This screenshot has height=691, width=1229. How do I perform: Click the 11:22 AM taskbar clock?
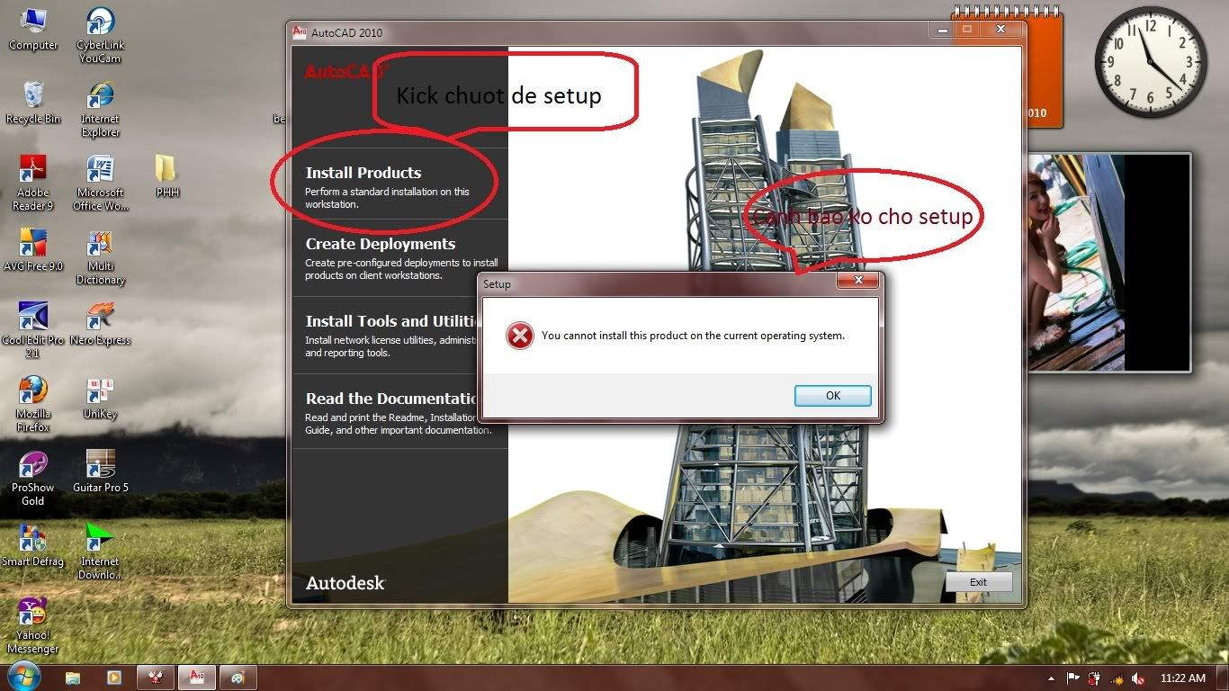1183,678
